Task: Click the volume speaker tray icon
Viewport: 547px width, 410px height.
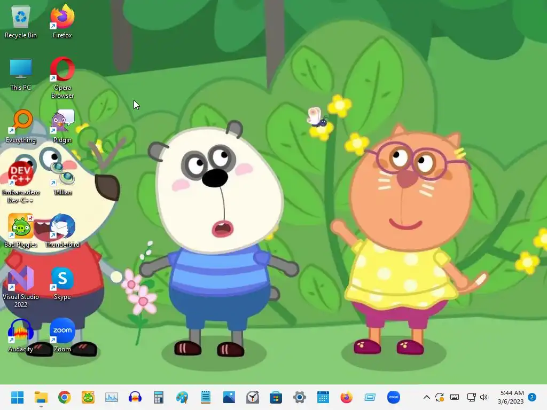Action: [x=483, y=397]
